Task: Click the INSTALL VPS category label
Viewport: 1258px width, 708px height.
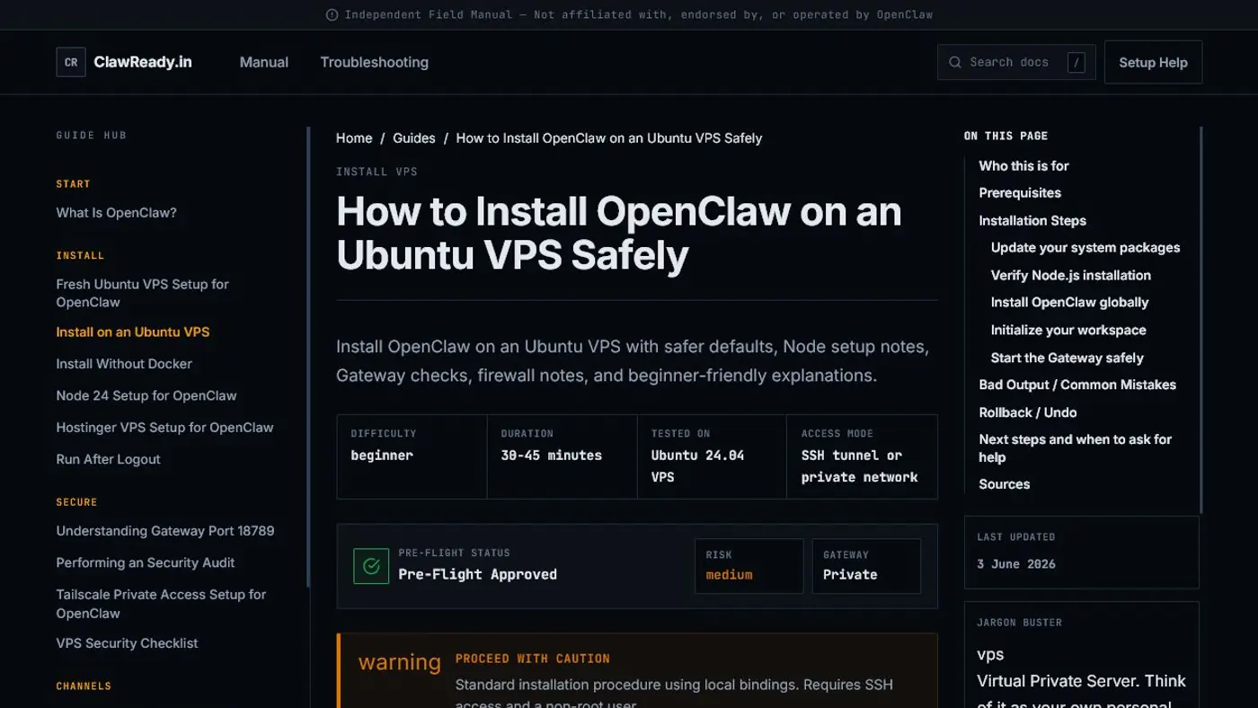Action: pyautogui.click(x=377, y=172)
